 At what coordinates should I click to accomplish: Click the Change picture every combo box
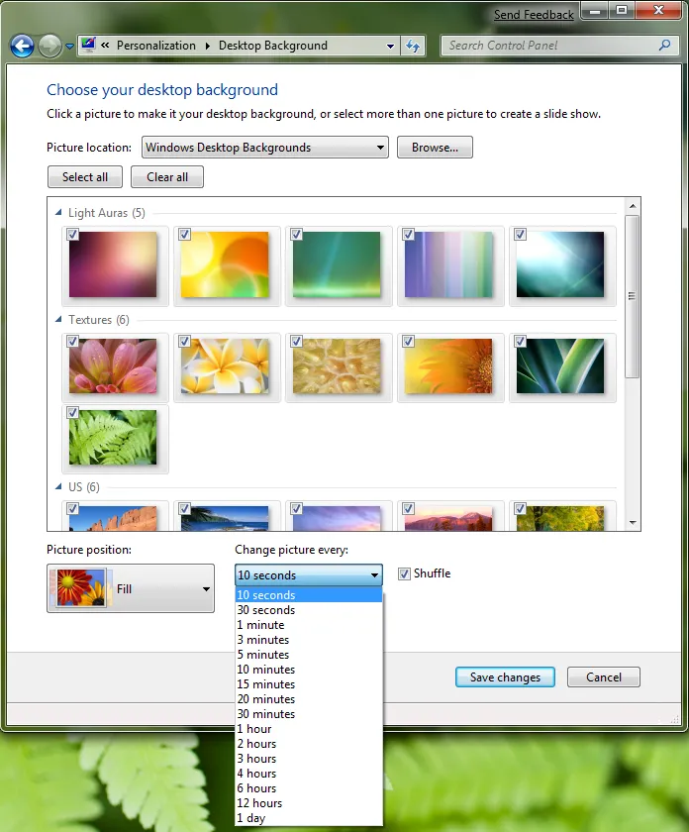(x=309, y=574)
